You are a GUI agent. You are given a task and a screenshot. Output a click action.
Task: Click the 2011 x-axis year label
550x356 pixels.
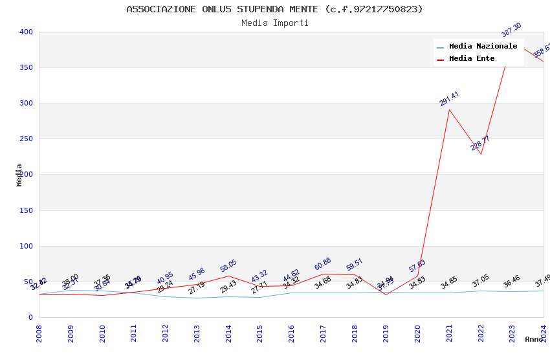click(134, 333)
